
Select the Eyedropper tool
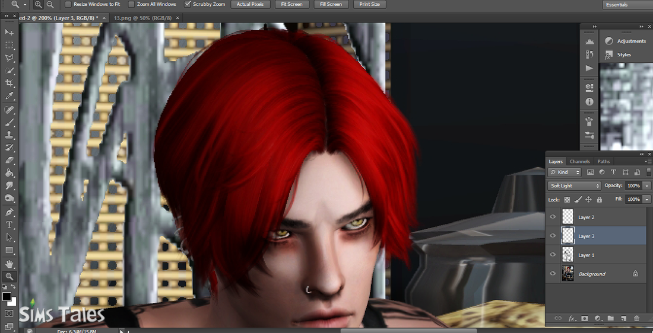(9, 96)
